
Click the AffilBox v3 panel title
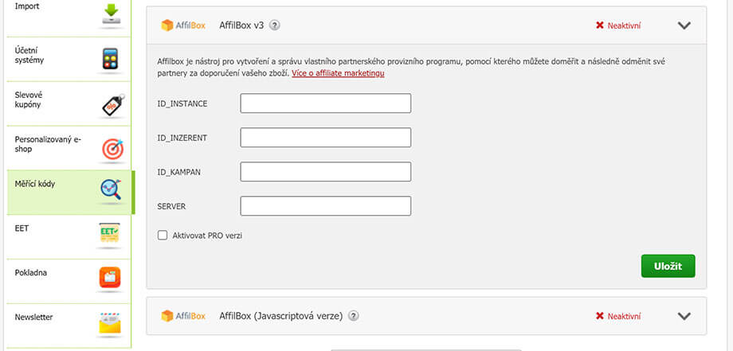tap(241, 25)
